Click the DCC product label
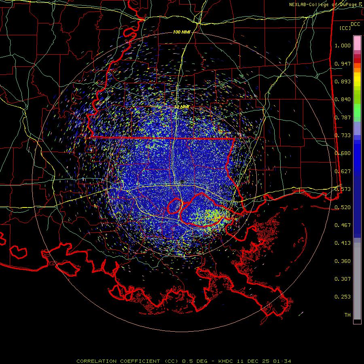 [x=355, y=24]
